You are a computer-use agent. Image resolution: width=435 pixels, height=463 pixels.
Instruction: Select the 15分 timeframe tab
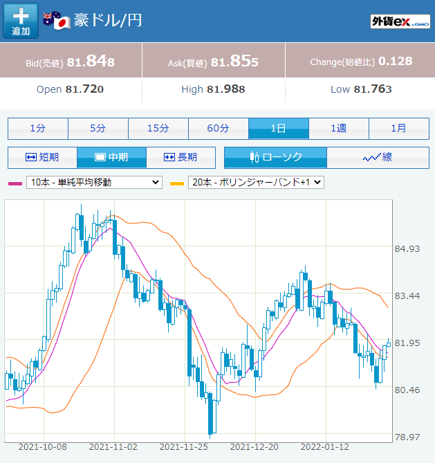coord(158,129)
